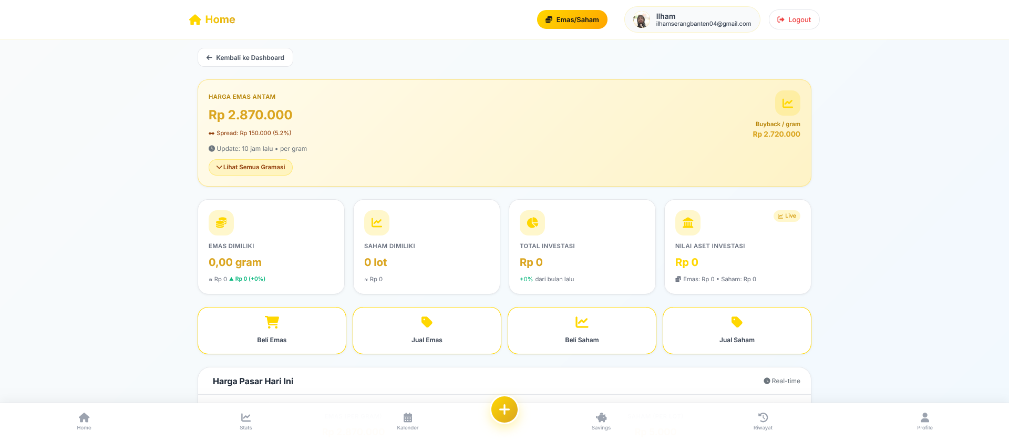The height and width of the screenshot is (441, 1009).
Task: Click the shopping cart icon on Beli Emas
Action: [272, 322]
